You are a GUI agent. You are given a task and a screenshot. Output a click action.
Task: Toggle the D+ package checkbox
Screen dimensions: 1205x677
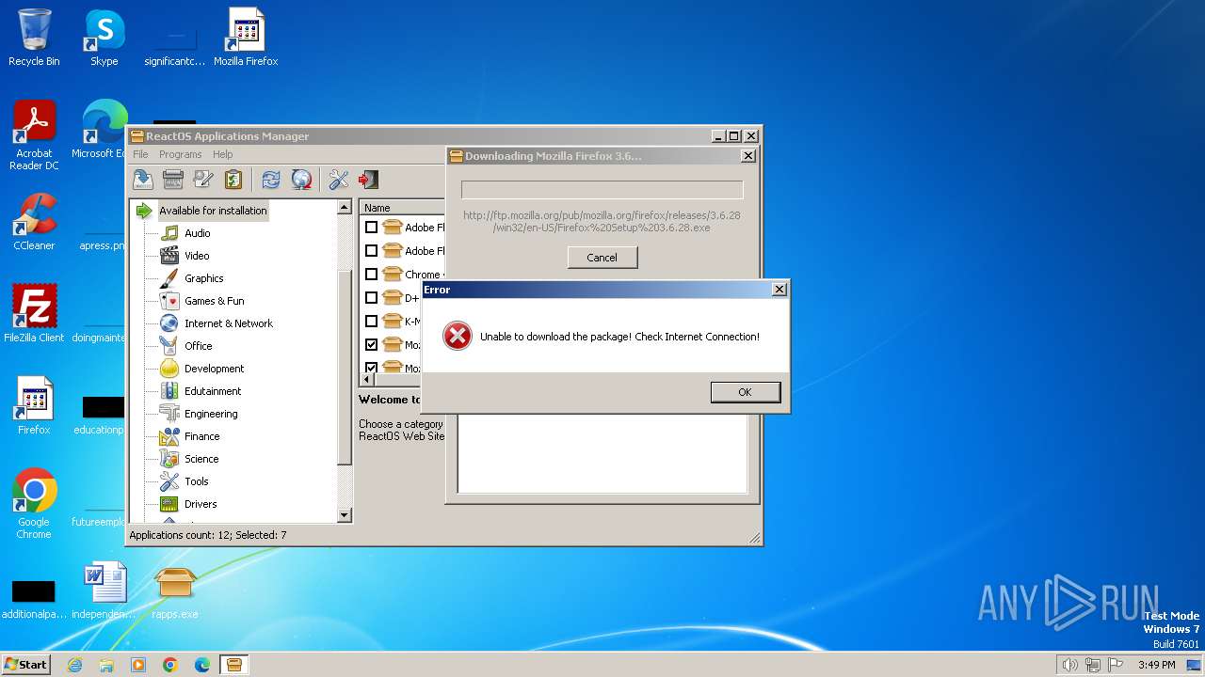[x=371, y=298]
